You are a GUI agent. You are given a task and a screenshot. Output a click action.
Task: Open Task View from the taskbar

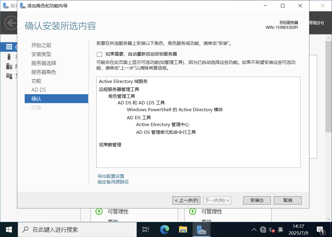[146, 230]
